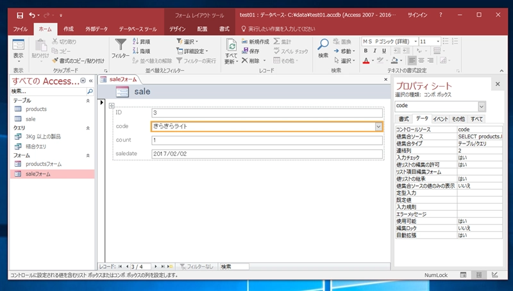
Task: Click Cut (切り取り) in clipboard group
Action: pyautogui.click(x=64, y=42)
